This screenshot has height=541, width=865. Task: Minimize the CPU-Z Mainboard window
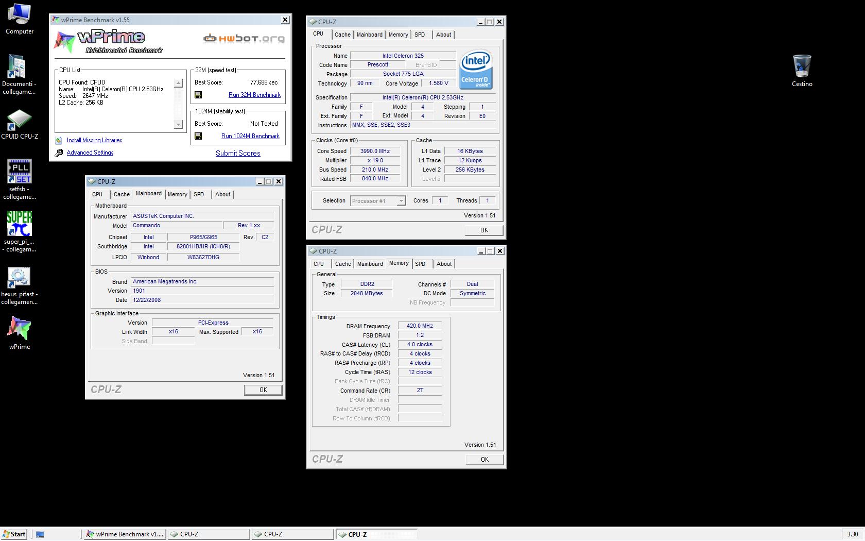click(260, 181)
